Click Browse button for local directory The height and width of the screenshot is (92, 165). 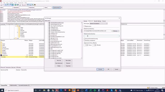tap(115, 31)
